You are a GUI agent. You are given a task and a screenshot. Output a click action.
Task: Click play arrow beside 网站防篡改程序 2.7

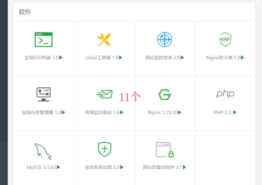click(x=185, y=167)
